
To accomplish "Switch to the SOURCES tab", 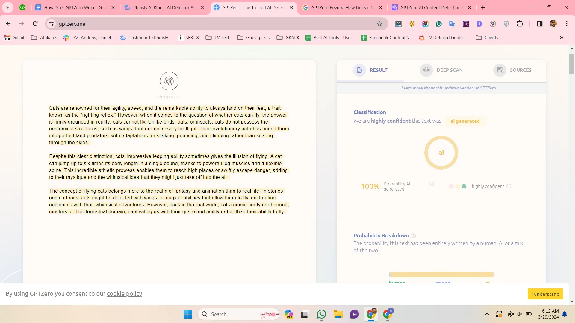I will point(512,70).
